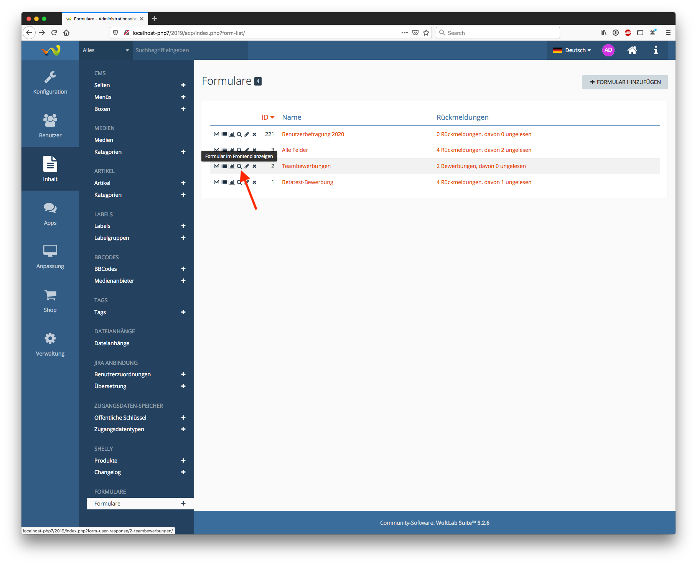Image resolution: width=697 pixels, height=565 pixels.
Task: Delete Betatest-Bewerbung form via X icon
Action: 254,182
